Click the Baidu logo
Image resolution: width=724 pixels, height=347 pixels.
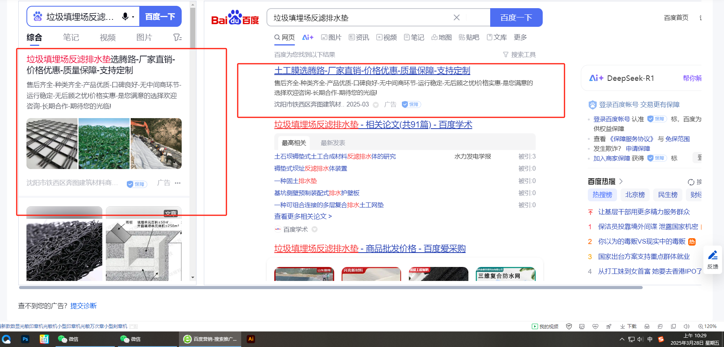point(235,18)
